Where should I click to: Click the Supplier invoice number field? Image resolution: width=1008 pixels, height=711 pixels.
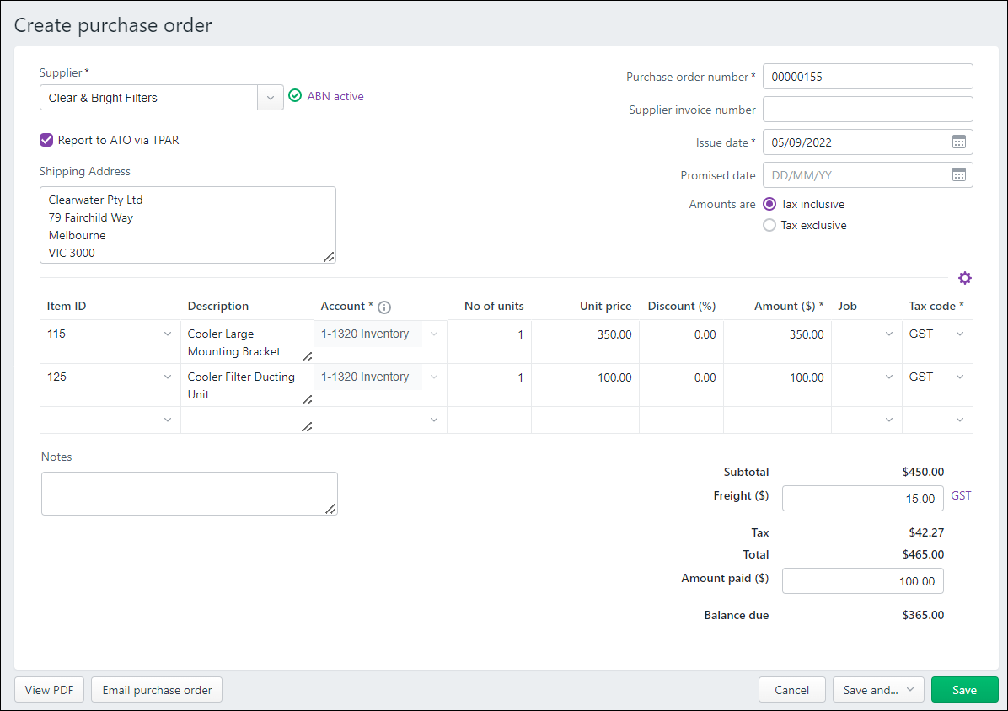point(867,109)
